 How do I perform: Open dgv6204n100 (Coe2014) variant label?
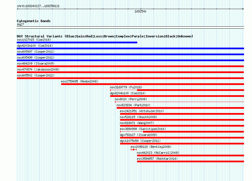pos(128,93)
